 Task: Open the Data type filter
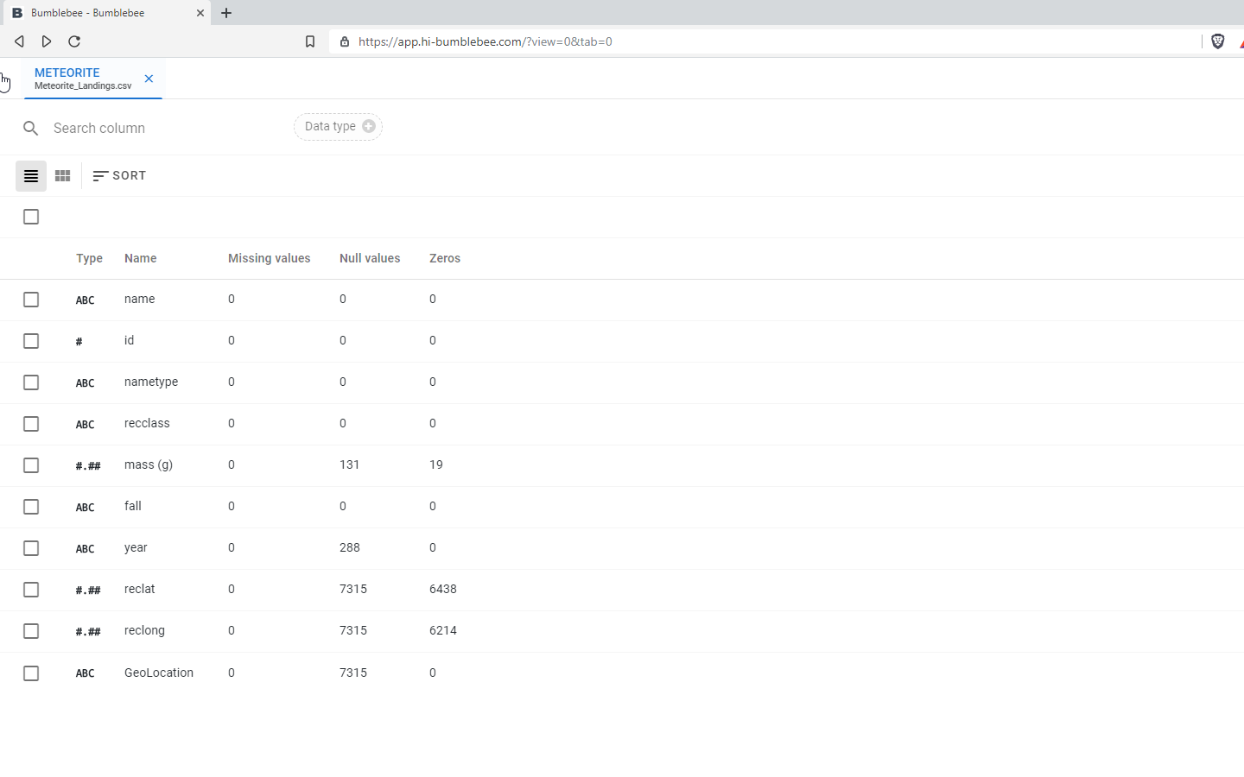338,126
